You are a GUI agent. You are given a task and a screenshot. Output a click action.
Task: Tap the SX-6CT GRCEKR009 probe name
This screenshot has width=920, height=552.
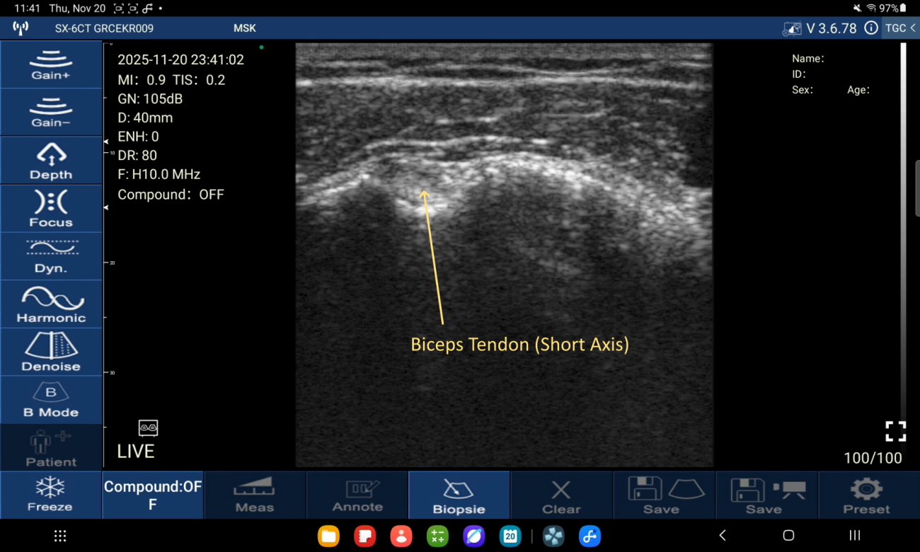[104, 28]
